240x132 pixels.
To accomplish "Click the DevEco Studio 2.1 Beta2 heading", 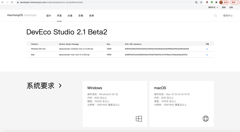I will (x=67, y=32).
